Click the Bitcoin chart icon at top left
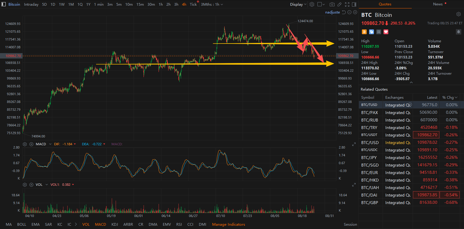Image resolution: width=464 pixels, height=229 pixels. point(4,4)
